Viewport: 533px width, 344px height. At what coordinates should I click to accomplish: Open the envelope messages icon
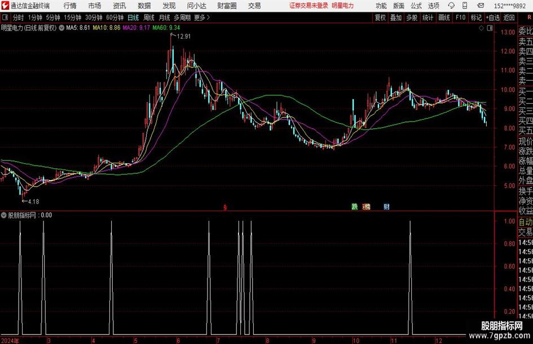pyautogui.click(x=481, y=6)
